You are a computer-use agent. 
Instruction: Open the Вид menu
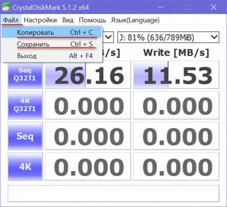click(68, 20)
